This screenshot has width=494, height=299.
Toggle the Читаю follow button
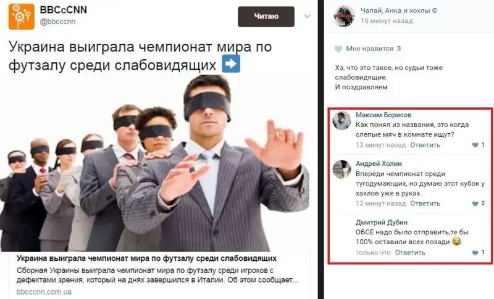[x=266, y=17]
